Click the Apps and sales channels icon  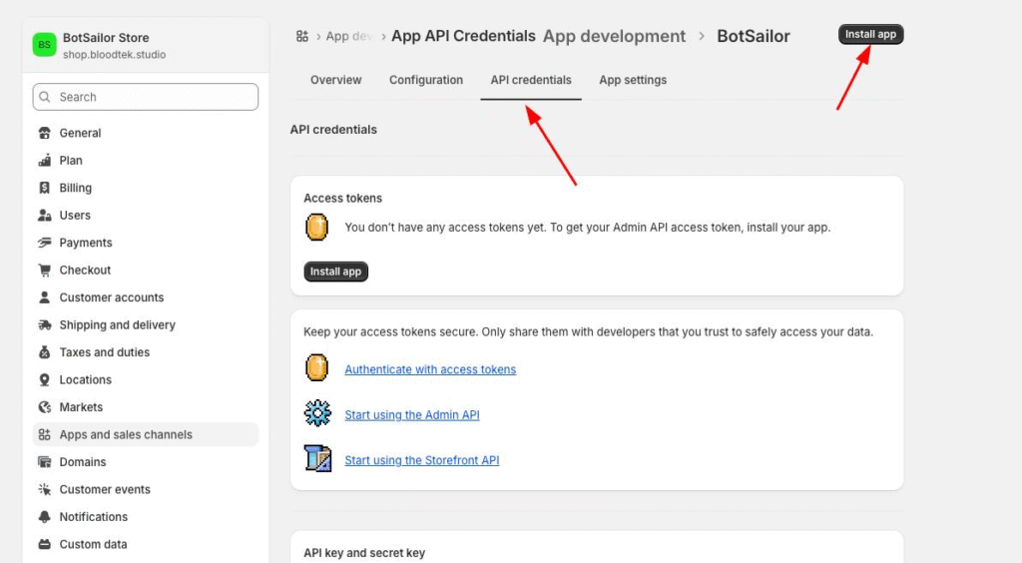click(x=44, y=434)
